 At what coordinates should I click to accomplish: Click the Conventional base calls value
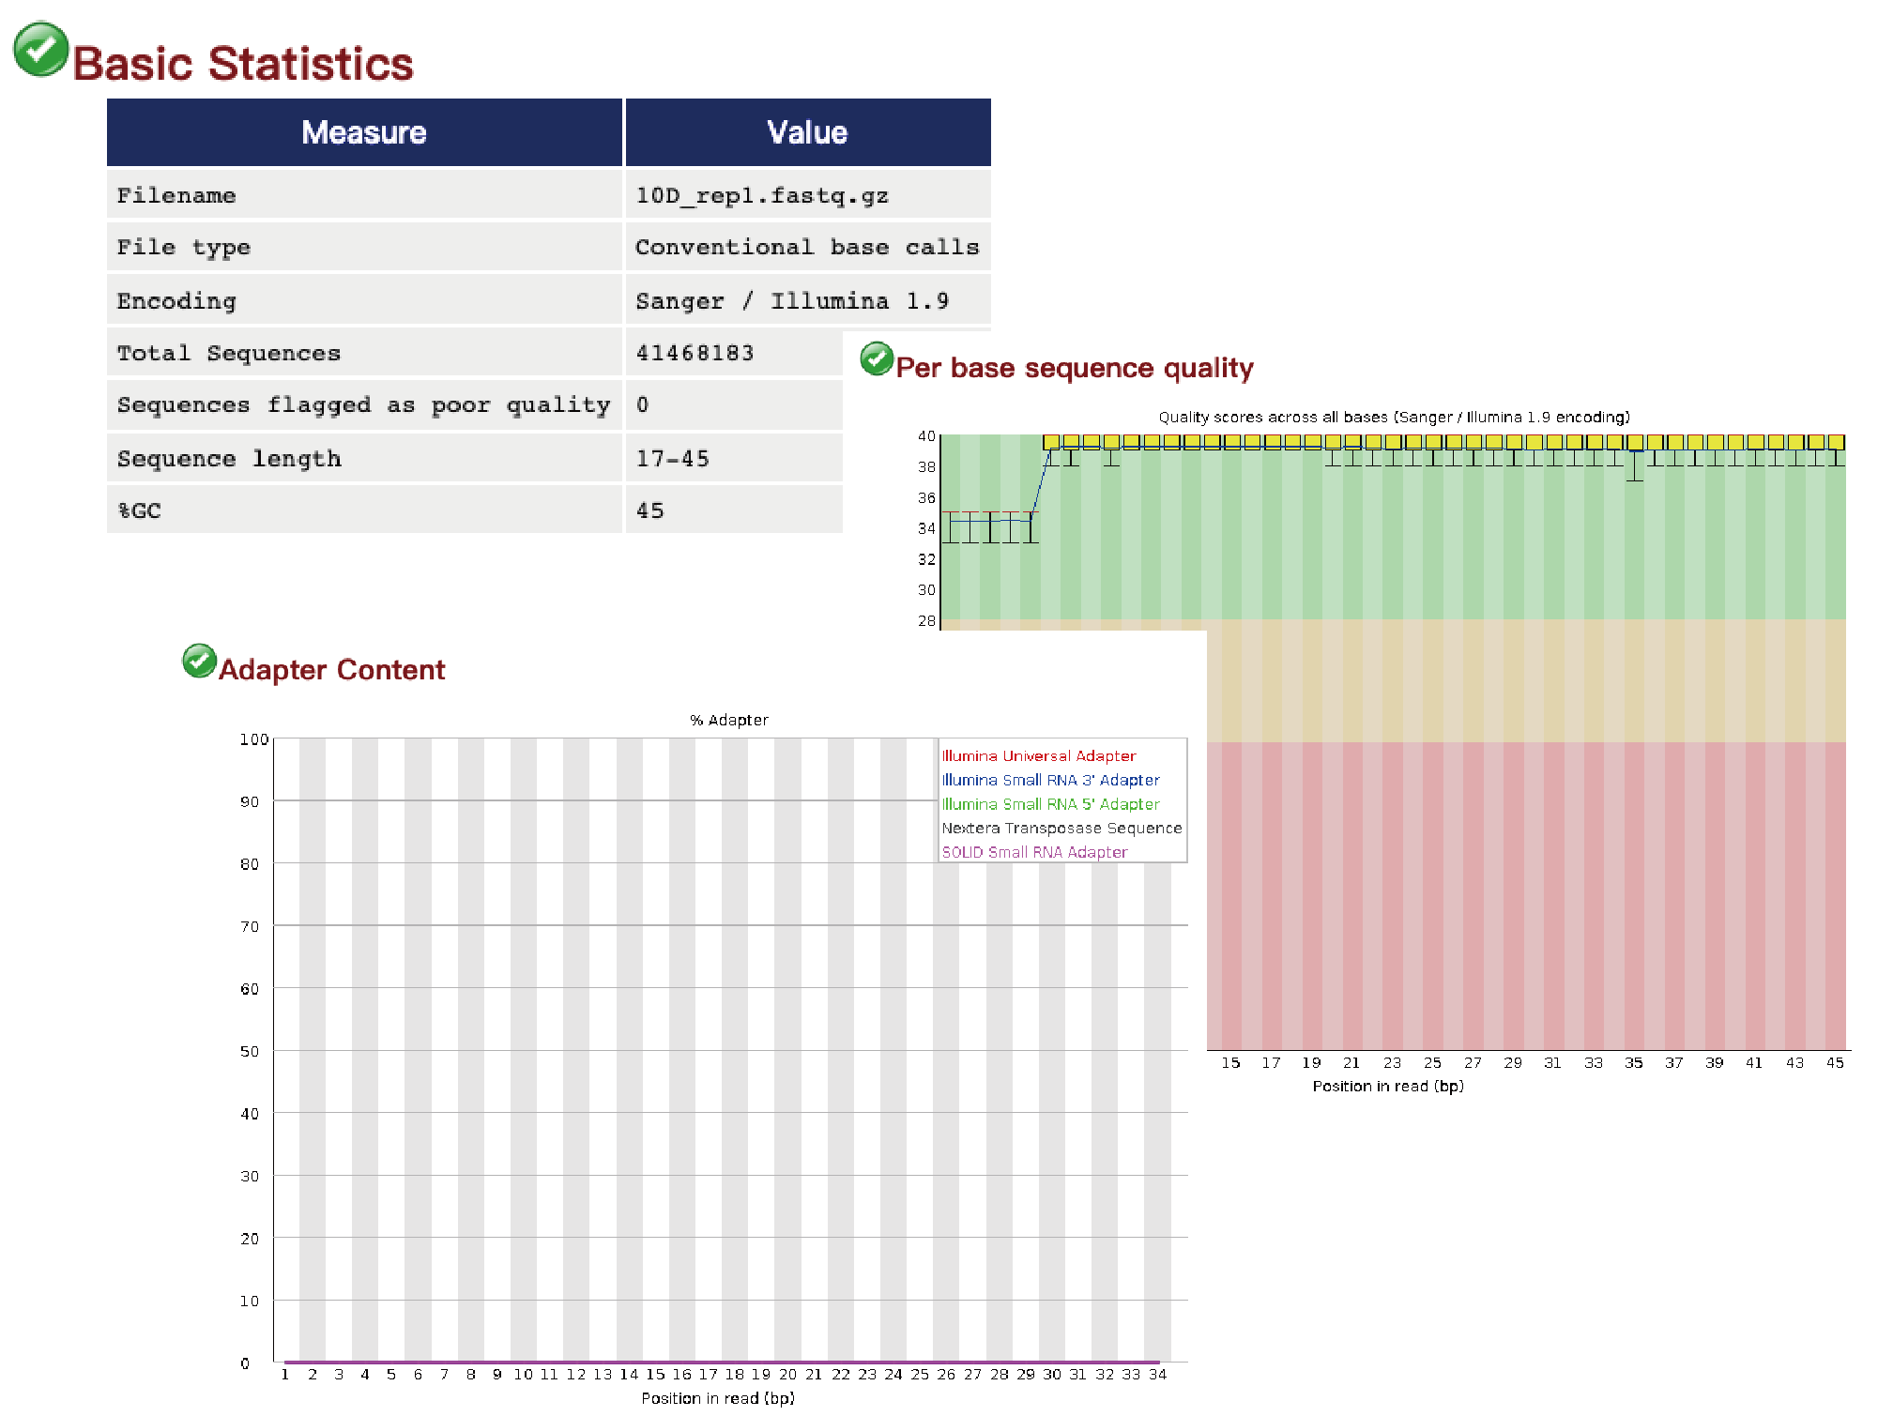tap(807, 248)
